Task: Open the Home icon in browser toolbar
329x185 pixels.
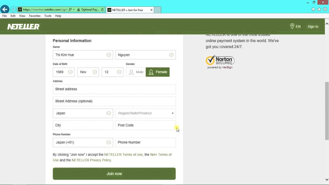Action: [313, 10]
